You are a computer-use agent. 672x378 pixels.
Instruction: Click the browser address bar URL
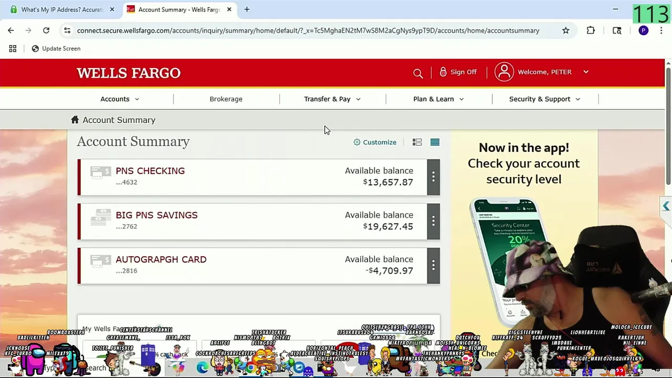coord(308,30)
